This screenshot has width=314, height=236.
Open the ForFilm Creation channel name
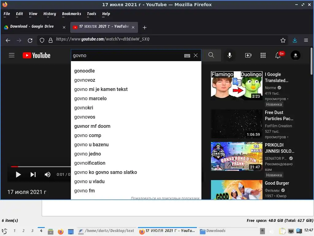pos(278,126)
